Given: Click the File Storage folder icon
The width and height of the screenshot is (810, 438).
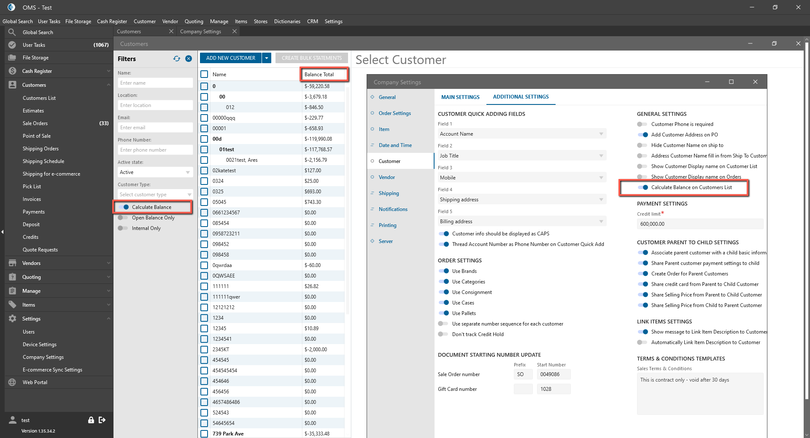Looking at the screenshot, I should click(12, 57).
